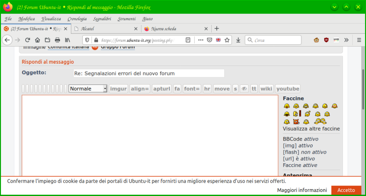Save the page to Pocket
Image resolution: width=366 pixels, height=196 pixels.
tap(209, 40)
